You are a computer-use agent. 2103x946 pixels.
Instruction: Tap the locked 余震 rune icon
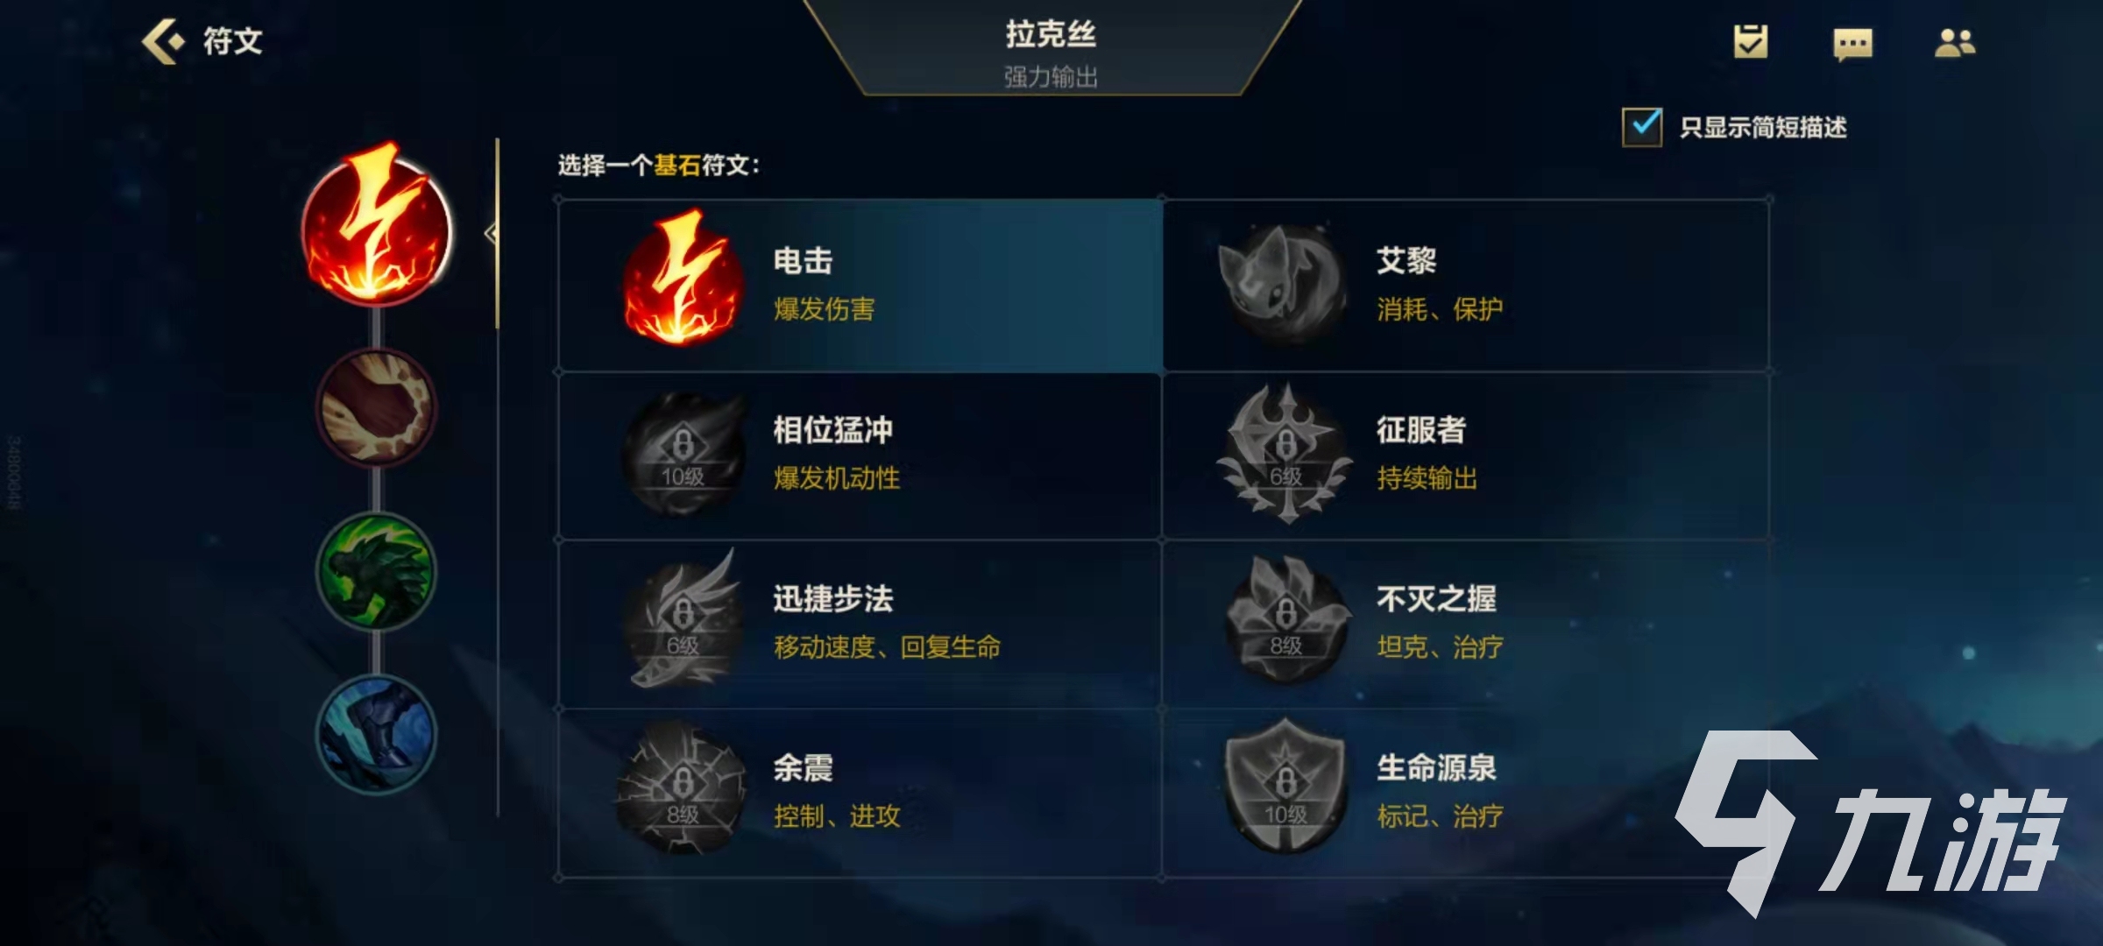683,788
